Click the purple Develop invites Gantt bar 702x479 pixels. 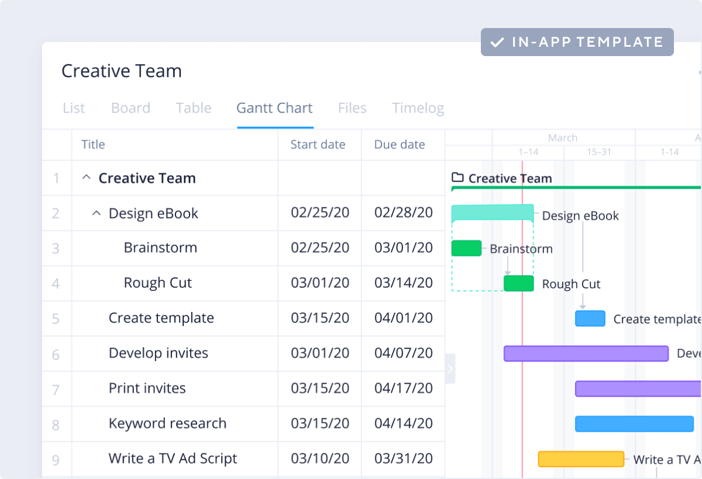[586, 353]
